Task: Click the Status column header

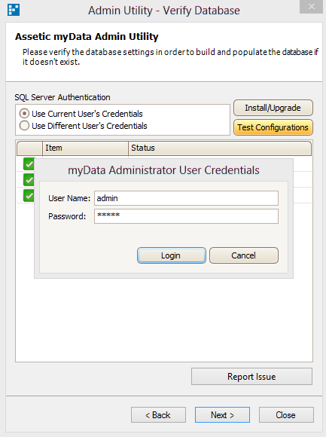Action: (220, 148)
